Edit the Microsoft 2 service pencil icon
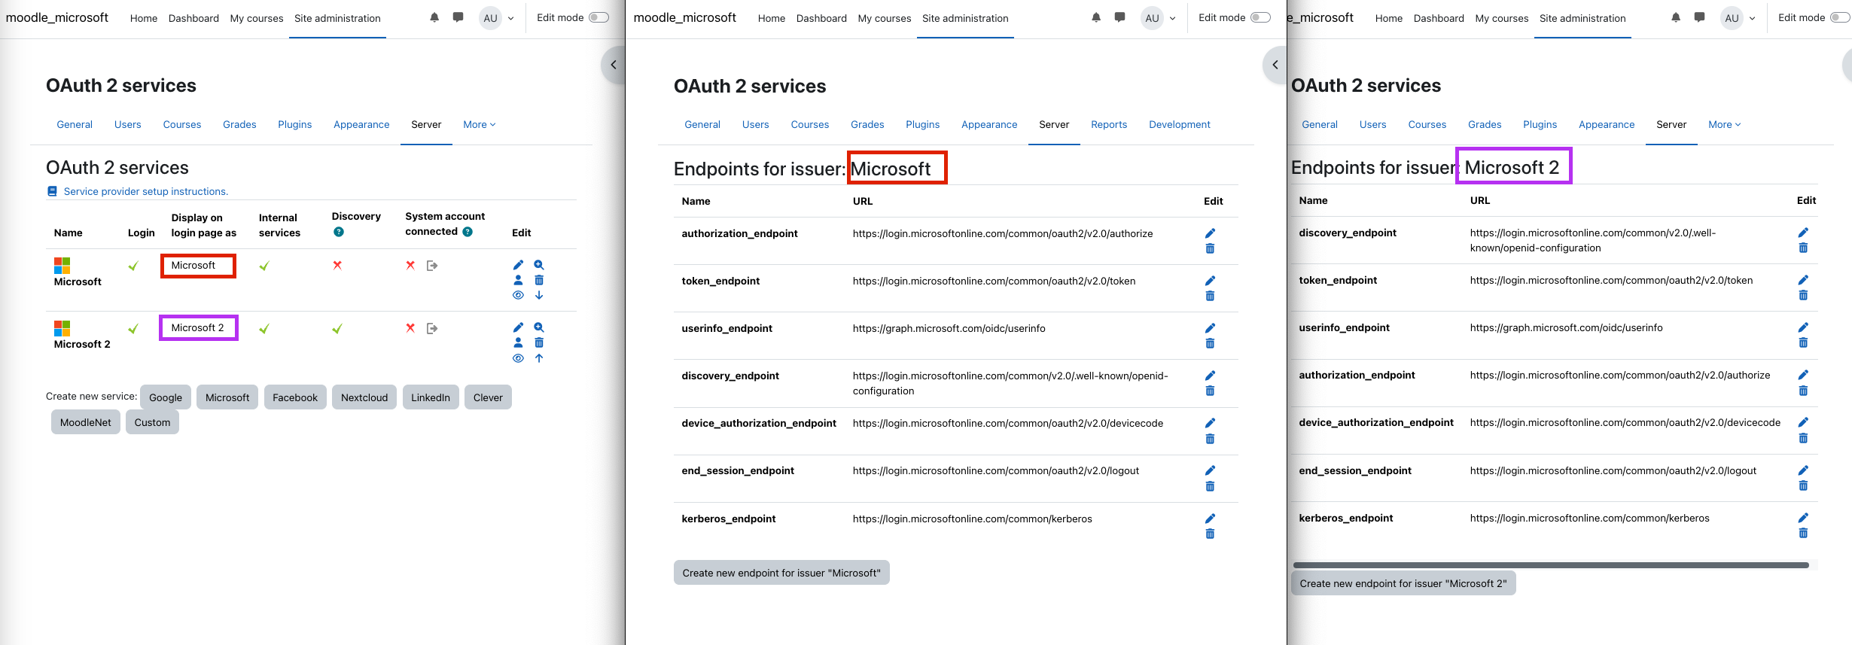 coord(518,327)
